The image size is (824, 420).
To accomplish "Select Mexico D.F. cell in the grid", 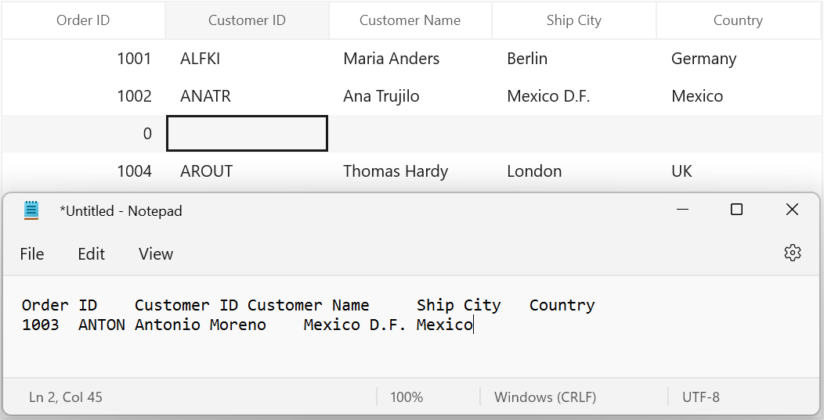I will 574,96.
